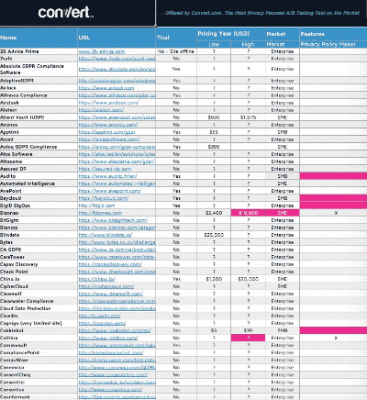Viewport: 367px width, 400px height.
Task: Select the 'CareTower' name cell
Action: [39, 257]
